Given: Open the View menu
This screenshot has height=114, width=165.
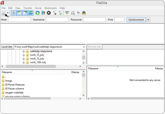Looking at the screenshot, I should pyautogui.click(x=18, y=8).
